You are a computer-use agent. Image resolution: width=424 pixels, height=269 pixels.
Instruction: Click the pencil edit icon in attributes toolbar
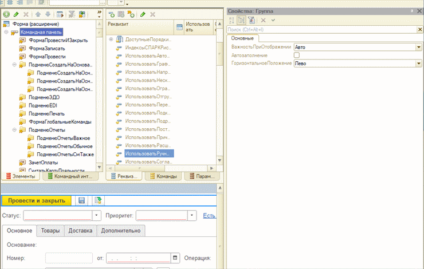143,14
